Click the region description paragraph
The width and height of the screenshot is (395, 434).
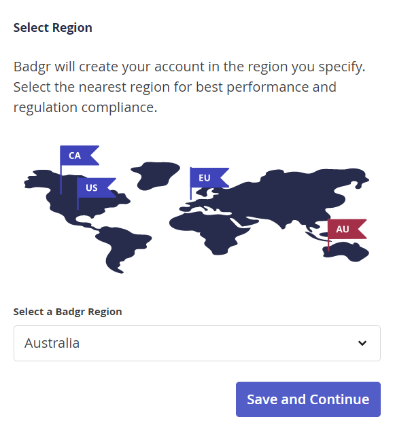[189, 87]
